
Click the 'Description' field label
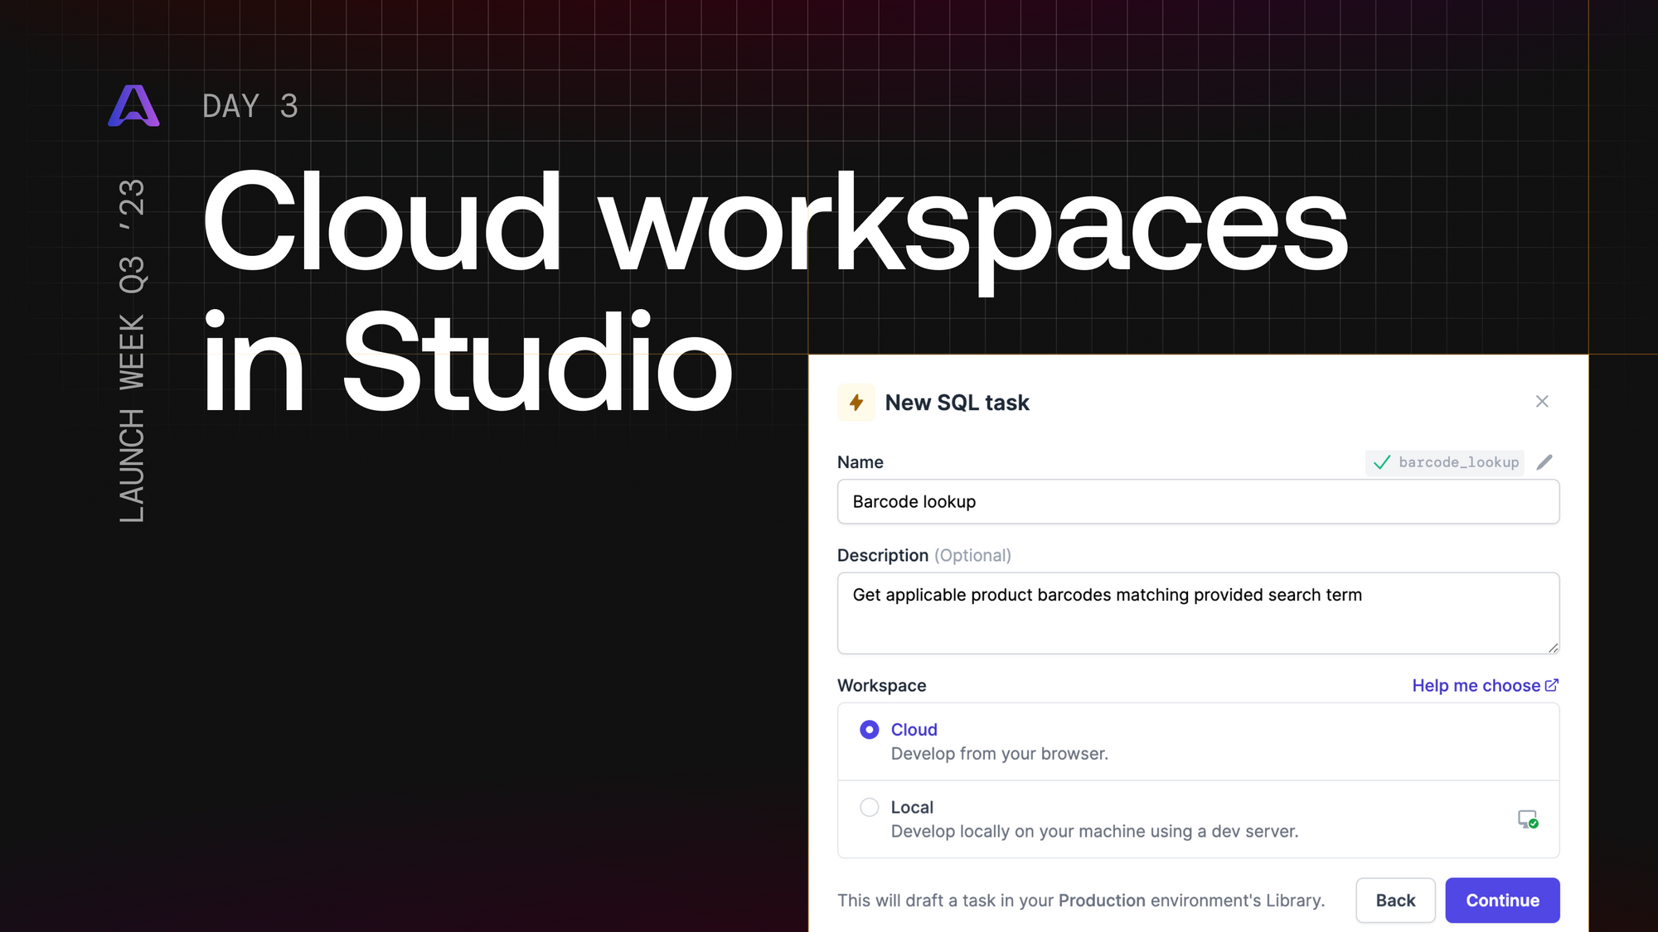[x=882, y=555]
